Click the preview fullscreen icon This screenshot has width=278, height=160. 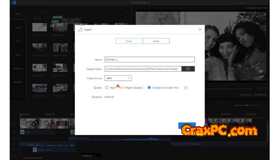click(x=265, y=89)
